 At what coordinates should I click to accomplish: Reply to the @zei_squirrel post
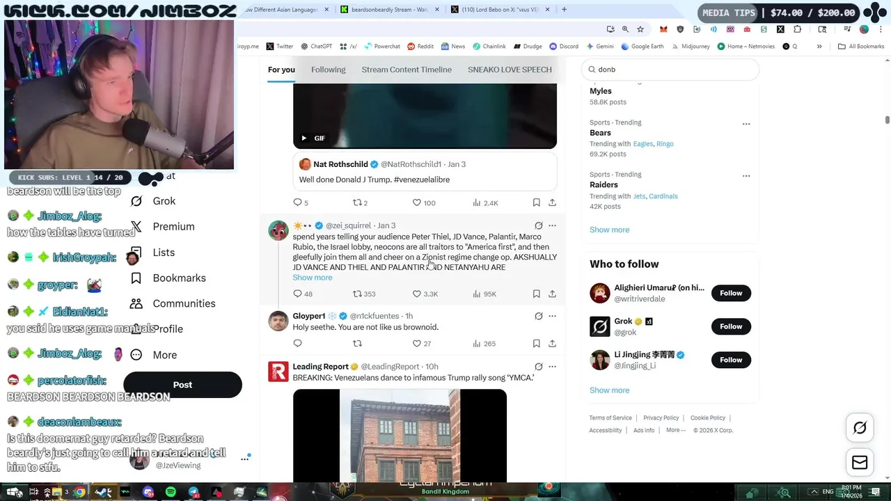point(302,294)
